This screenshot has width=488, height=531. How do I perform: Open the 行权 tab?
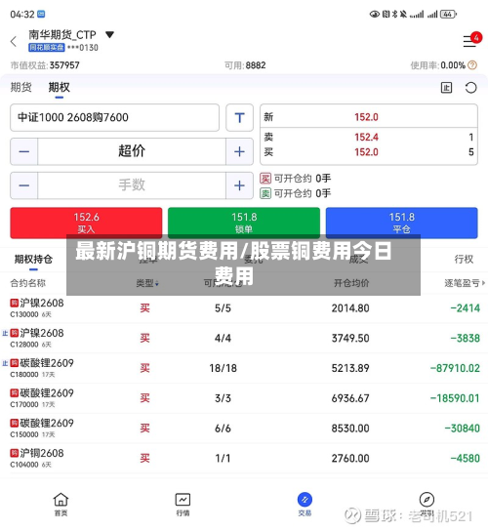click(x=464, y=259)
